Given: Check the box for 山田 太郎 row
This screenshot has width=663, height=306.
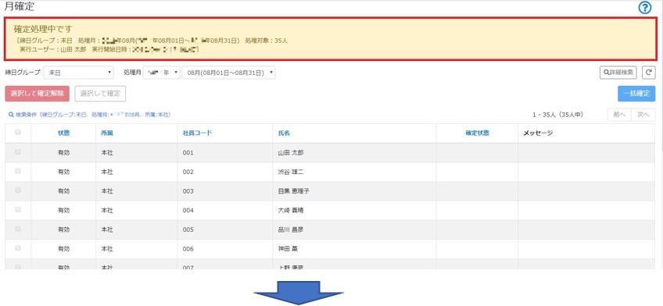Looking at the screenshot, I should (x=18, y=152).
